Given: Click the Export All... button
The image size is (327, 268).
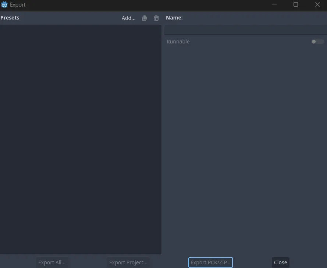Looking at the screenshot, I should click(x=52, y=262).
